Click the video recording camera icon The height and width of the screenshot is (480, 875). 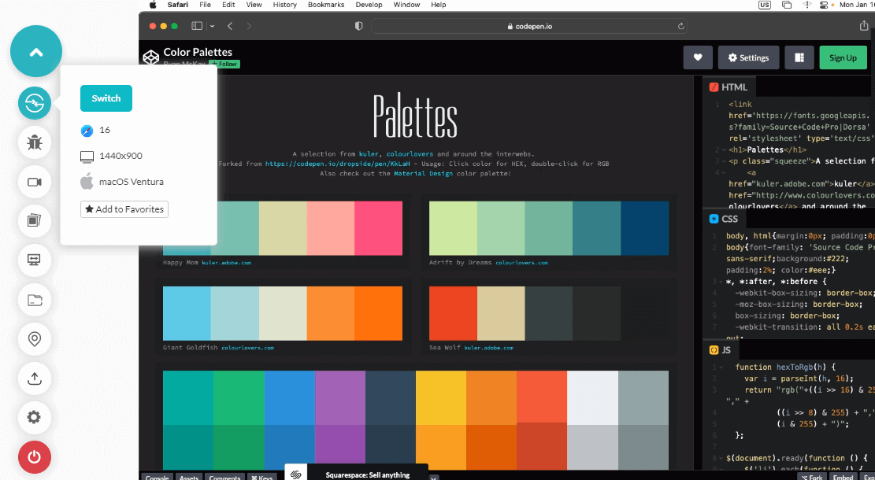click(35, 182)
